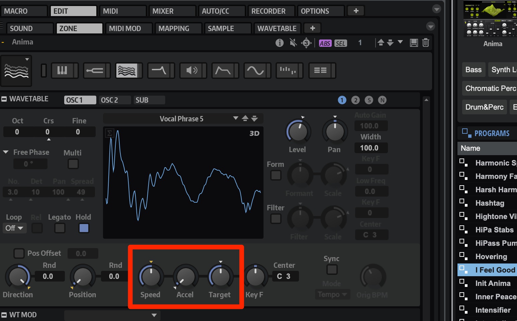Enable the Form checkbox

[x=276, y=175]
